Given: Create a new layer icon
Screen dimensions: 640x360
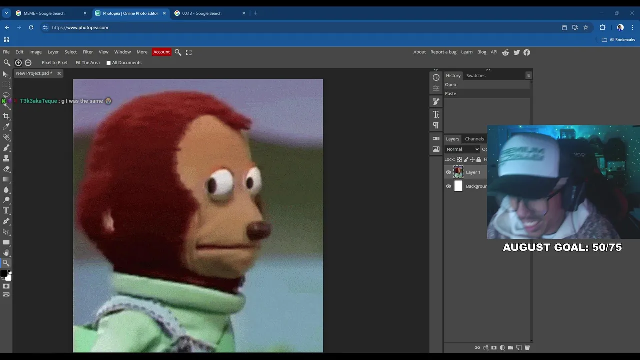Looking at the screenshot, I should pos(519,348).
